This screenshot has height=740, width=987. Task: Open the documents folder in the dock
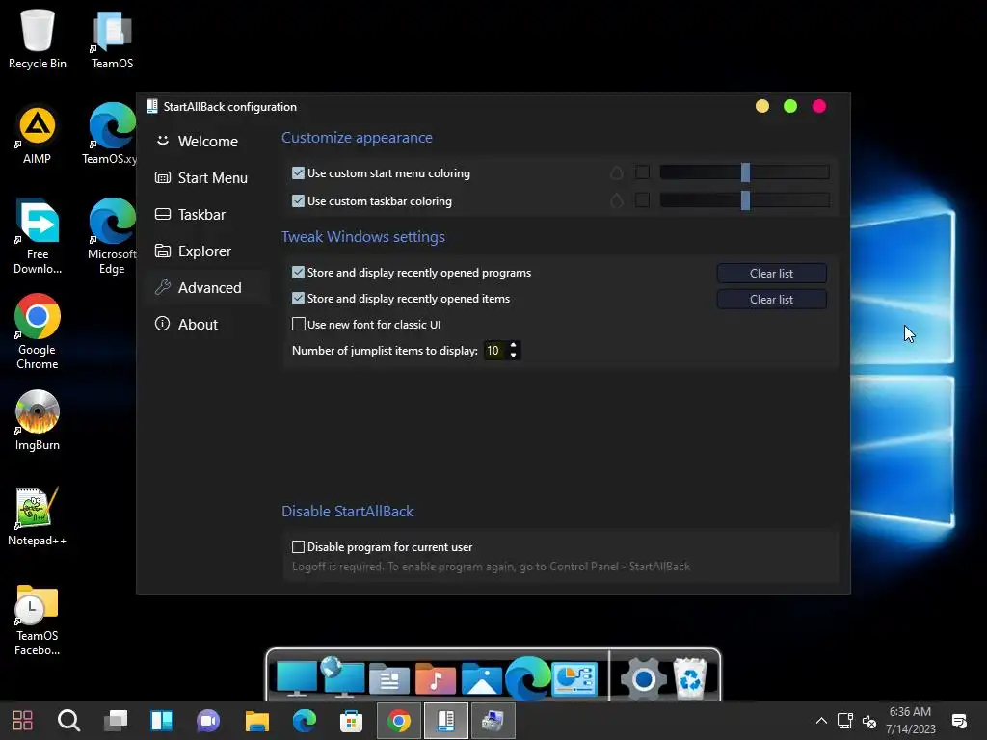[x=389, y=679]
